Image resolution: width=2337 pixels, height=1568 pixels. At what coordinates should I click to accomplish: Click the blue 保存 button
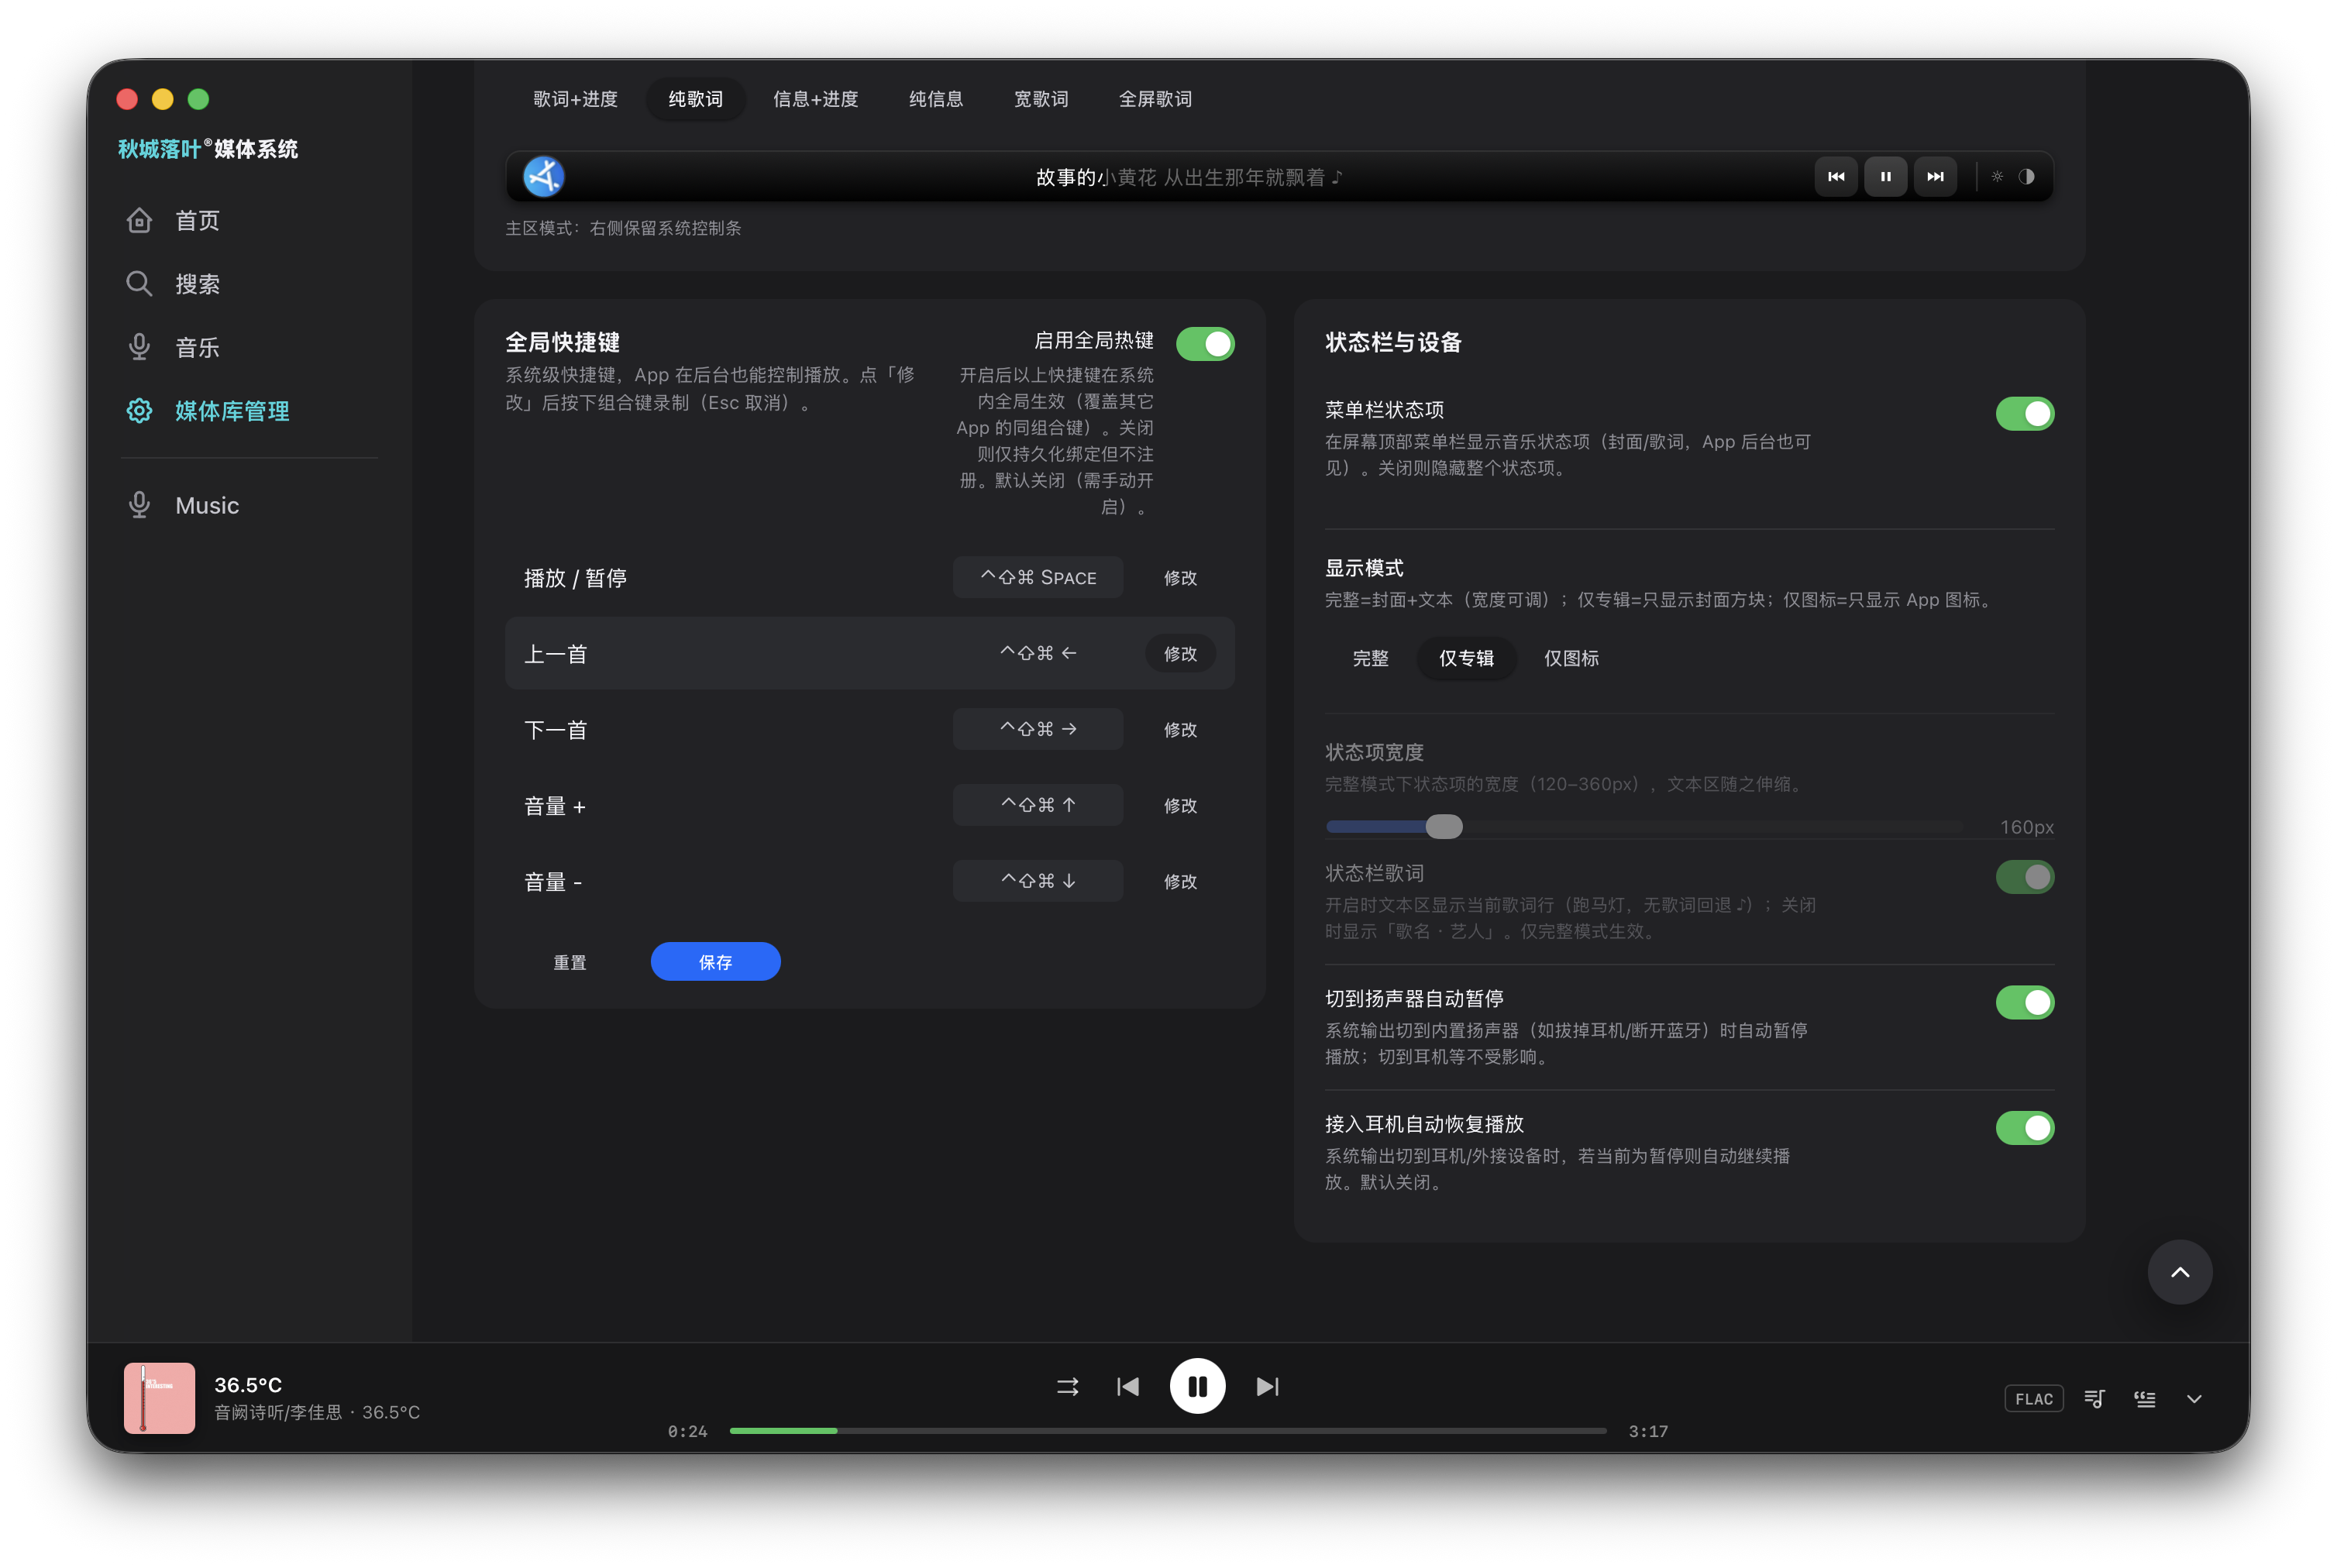coord(715,961)
